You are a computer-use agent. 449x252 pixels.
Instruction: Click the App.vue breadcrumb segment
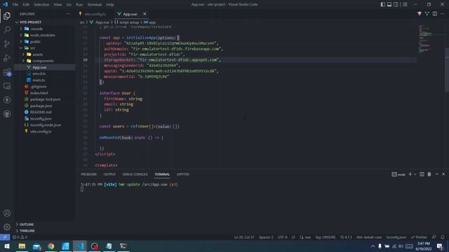[102, 22]
